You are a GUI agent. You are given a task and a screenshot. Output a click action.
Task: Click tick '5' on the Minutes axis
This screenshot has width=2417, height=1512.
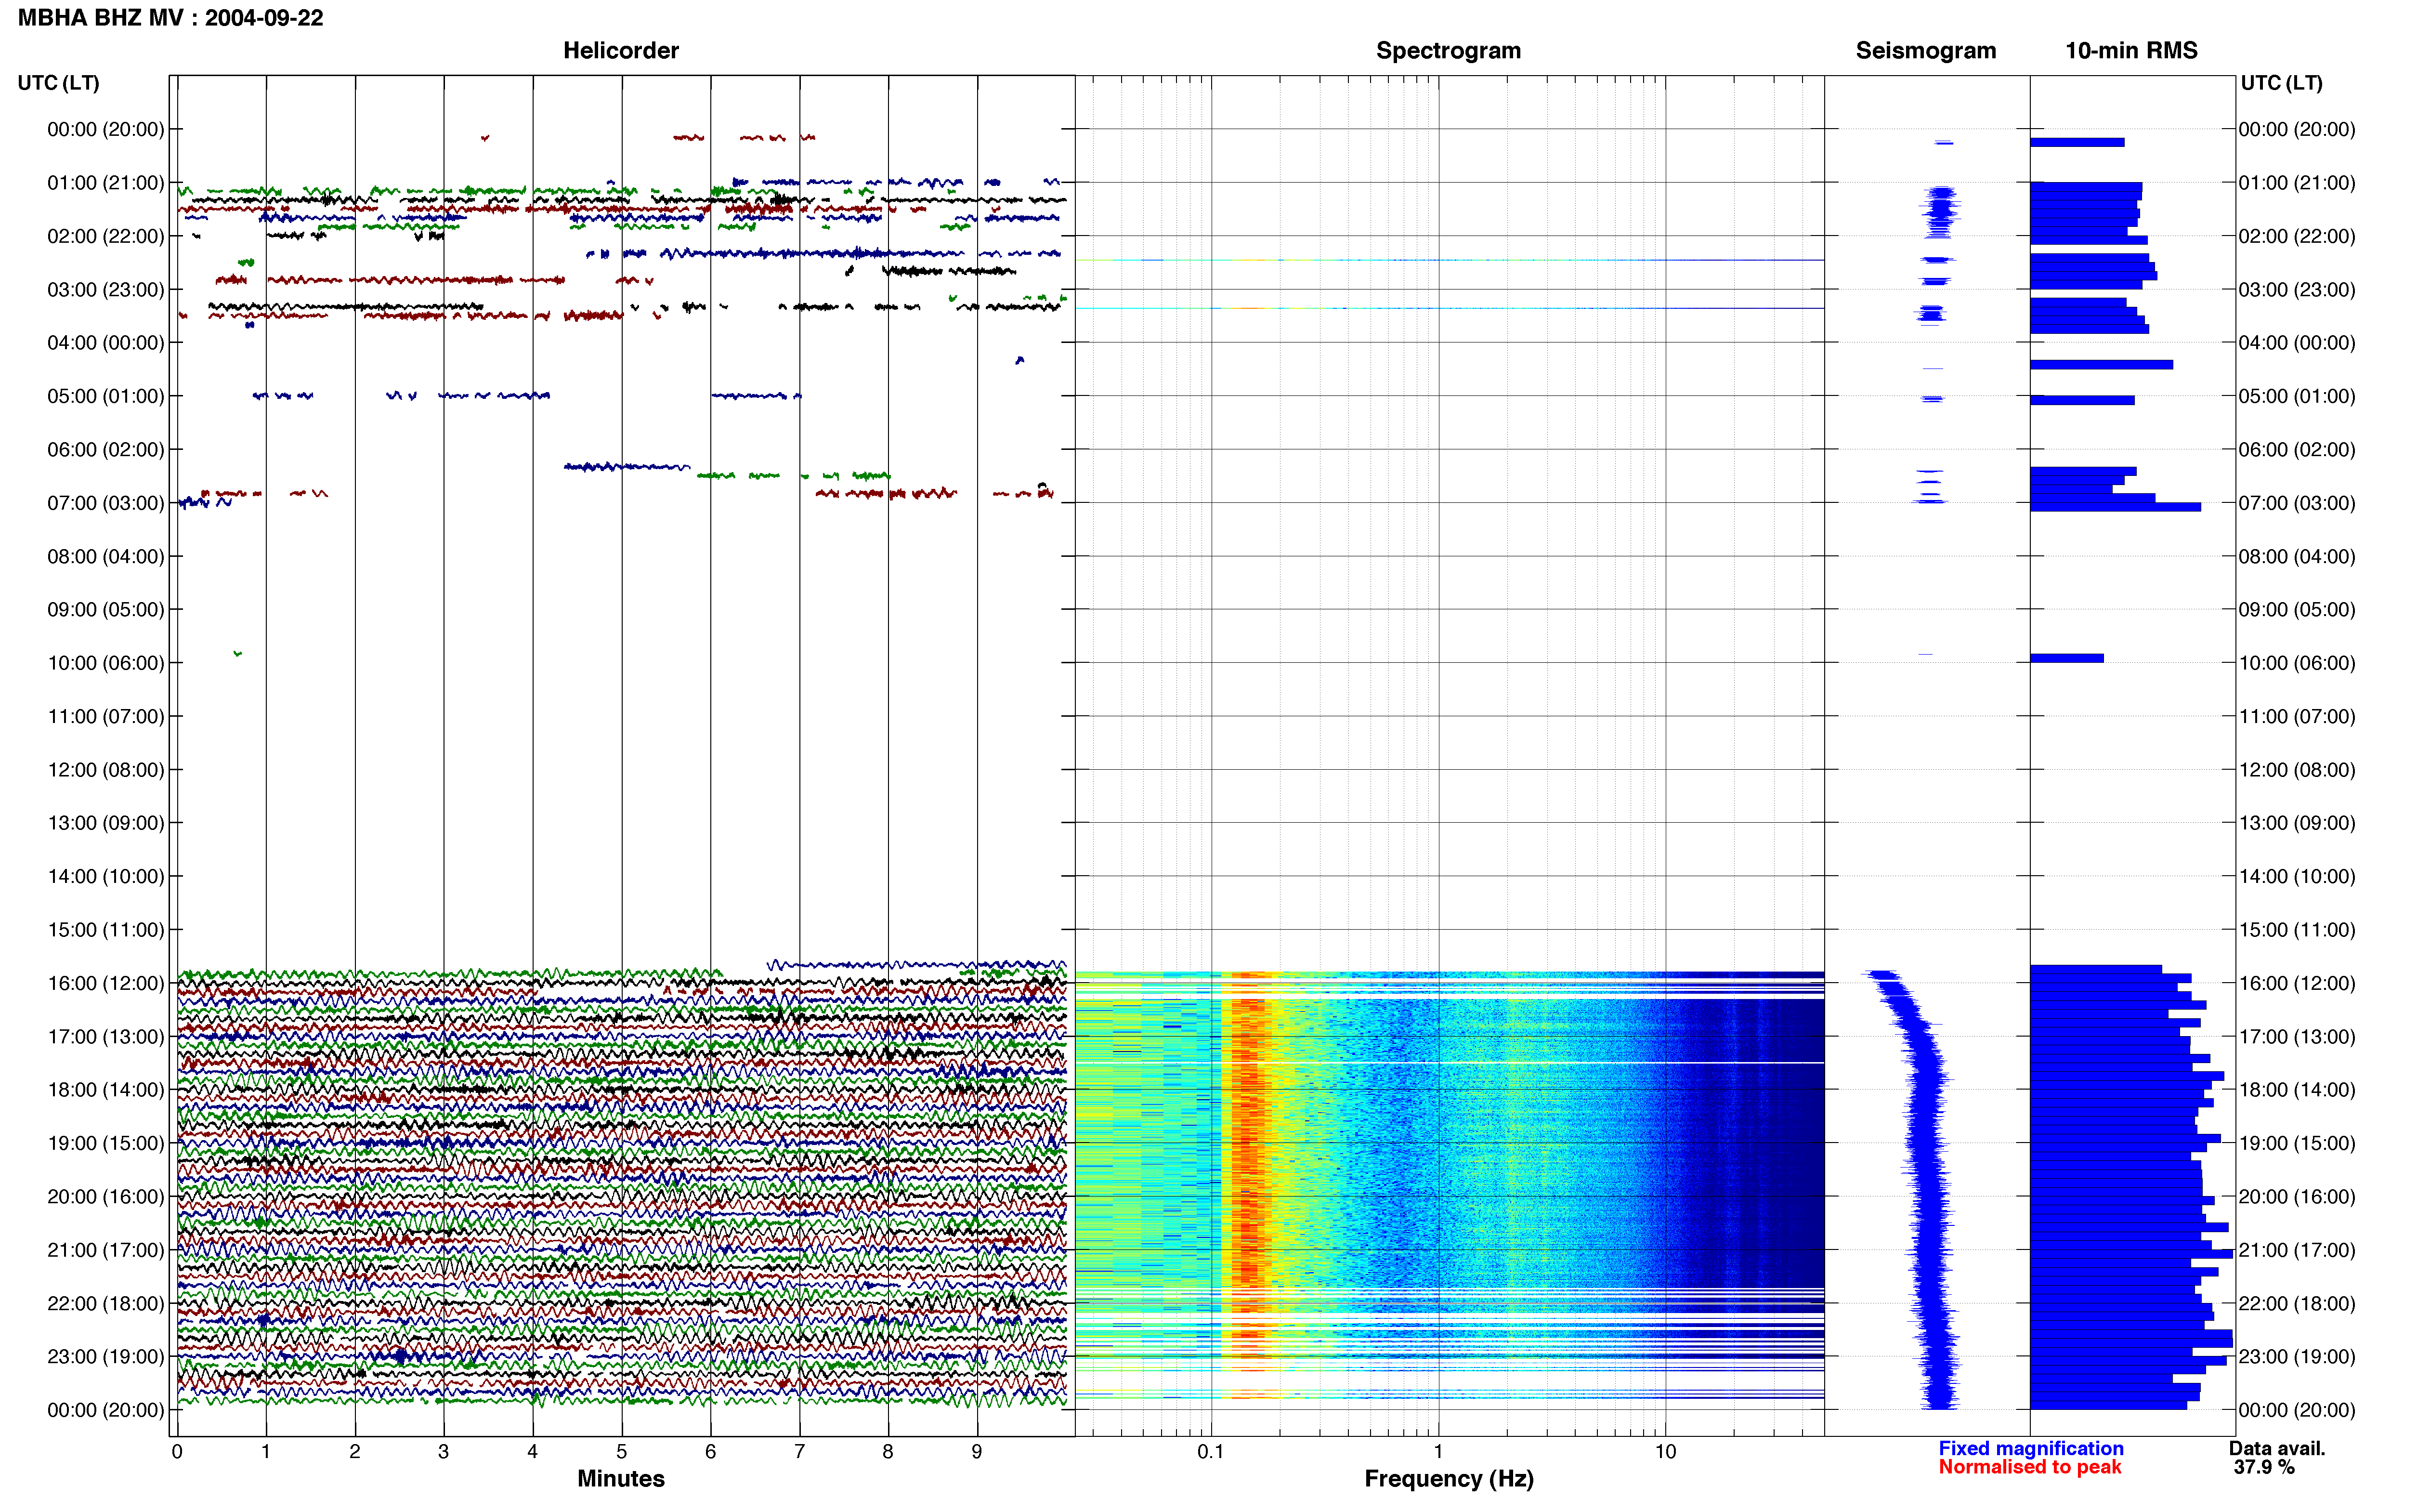click(622, 1452)
